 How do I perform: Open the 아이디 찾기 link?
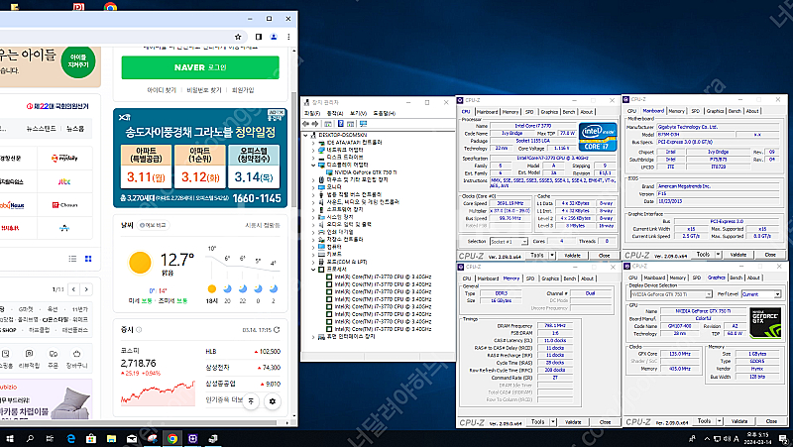pyautogui.click(x=162, y=90)
